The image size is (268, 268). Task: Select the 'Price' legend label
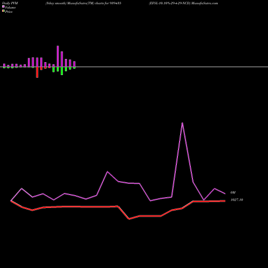[x=9, y=12]
